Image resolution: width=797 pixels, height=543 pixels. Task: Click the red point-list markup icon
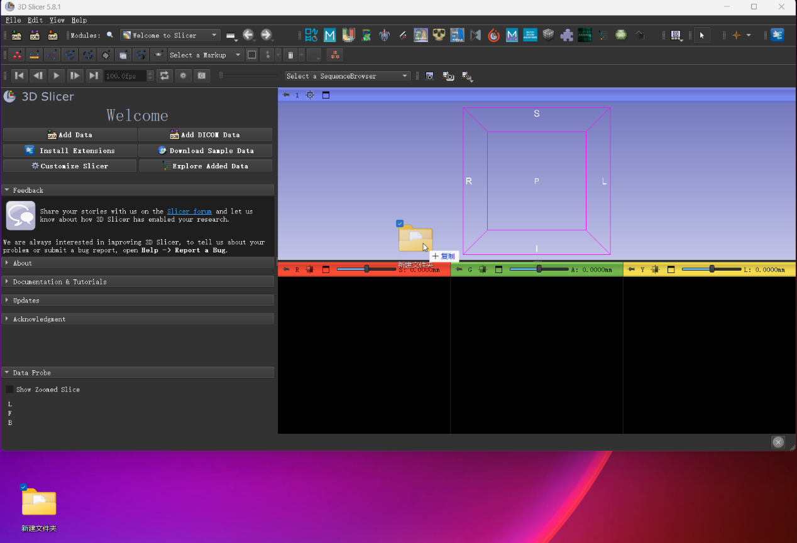[17, 55]
